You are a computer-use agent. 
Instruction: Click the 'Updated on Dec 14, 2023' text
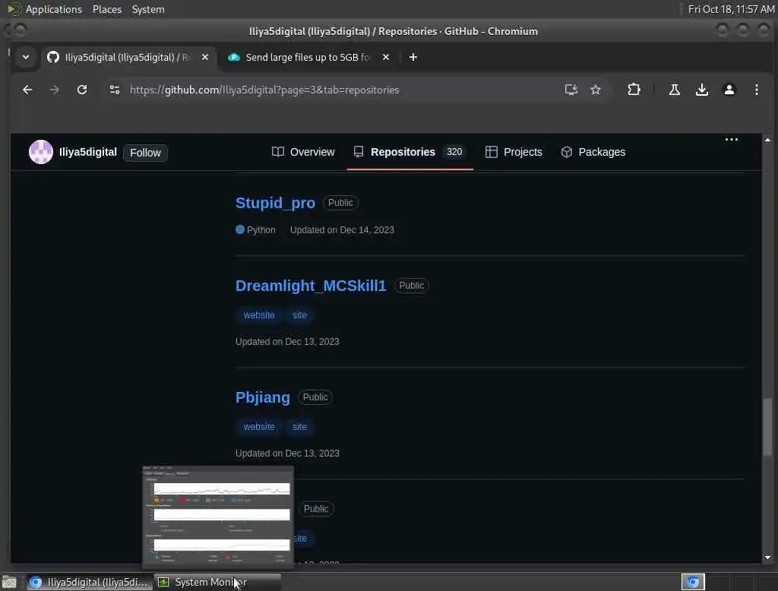pyautogui.click(x=342, y=229)
